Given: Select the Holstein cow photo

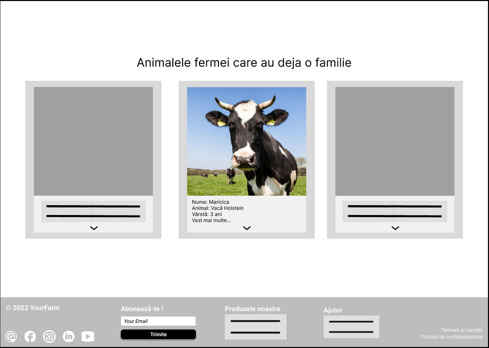Looking at the screenshot, I should coord(246,141).
